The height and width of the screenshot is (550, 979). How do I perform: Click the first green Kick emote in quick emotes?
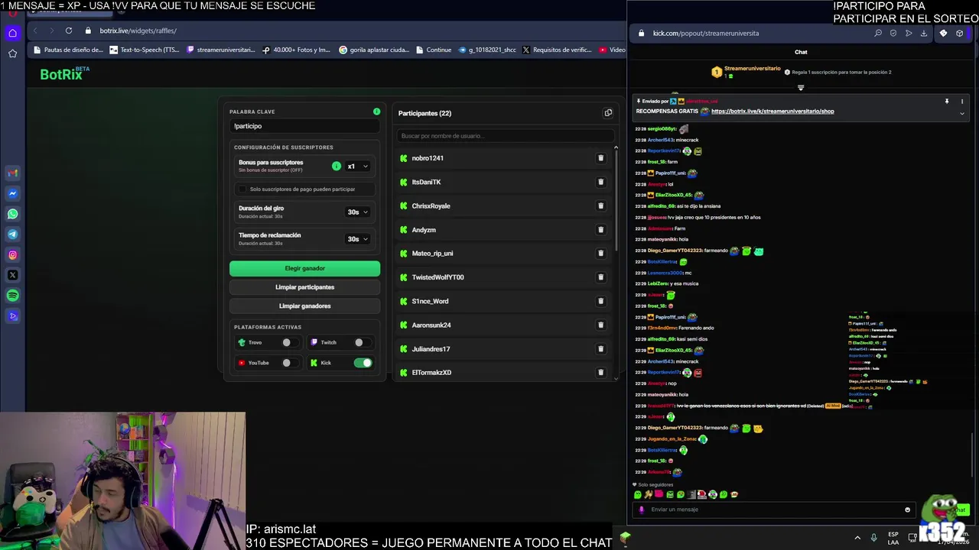click(637, 494)
